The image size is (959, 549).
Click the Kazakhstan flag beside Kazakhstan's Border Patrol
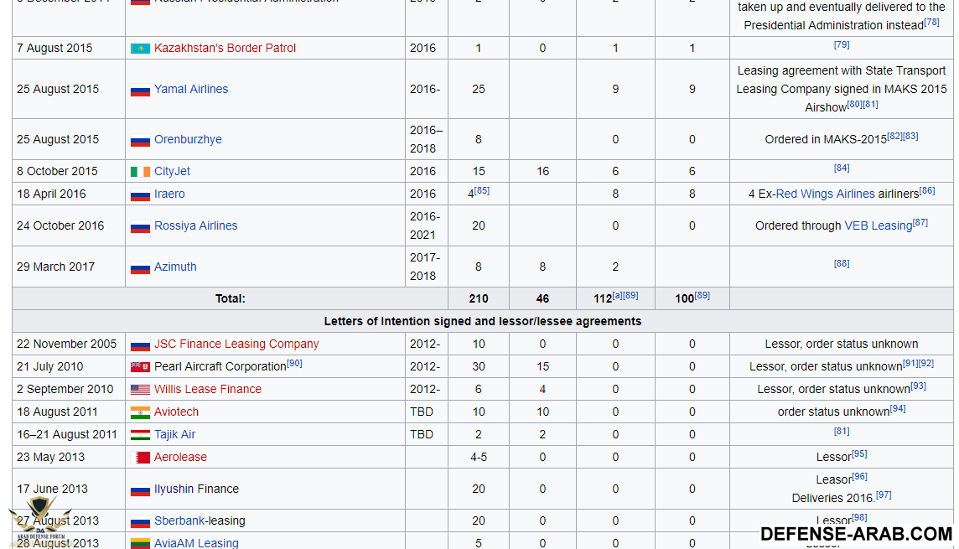[x=140, y=49]
